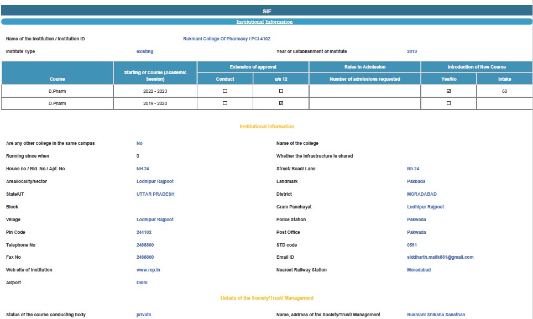Select the B.Pharm 2022 - 2023 session cell

155,91
